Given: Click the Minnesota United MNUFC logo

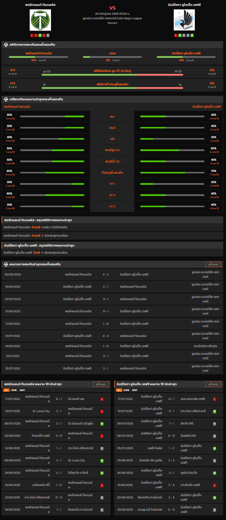Looking at the screenshot, I should point(184,20).
